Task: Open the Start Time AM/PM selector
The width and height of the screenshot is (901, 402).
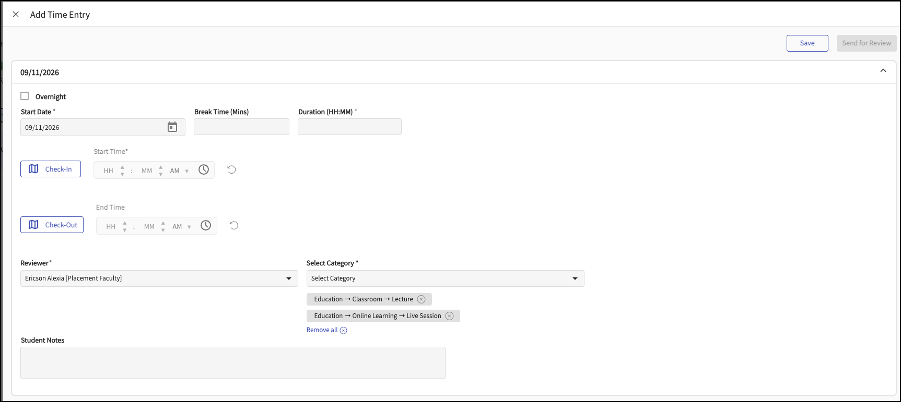Action: point(179,170)
